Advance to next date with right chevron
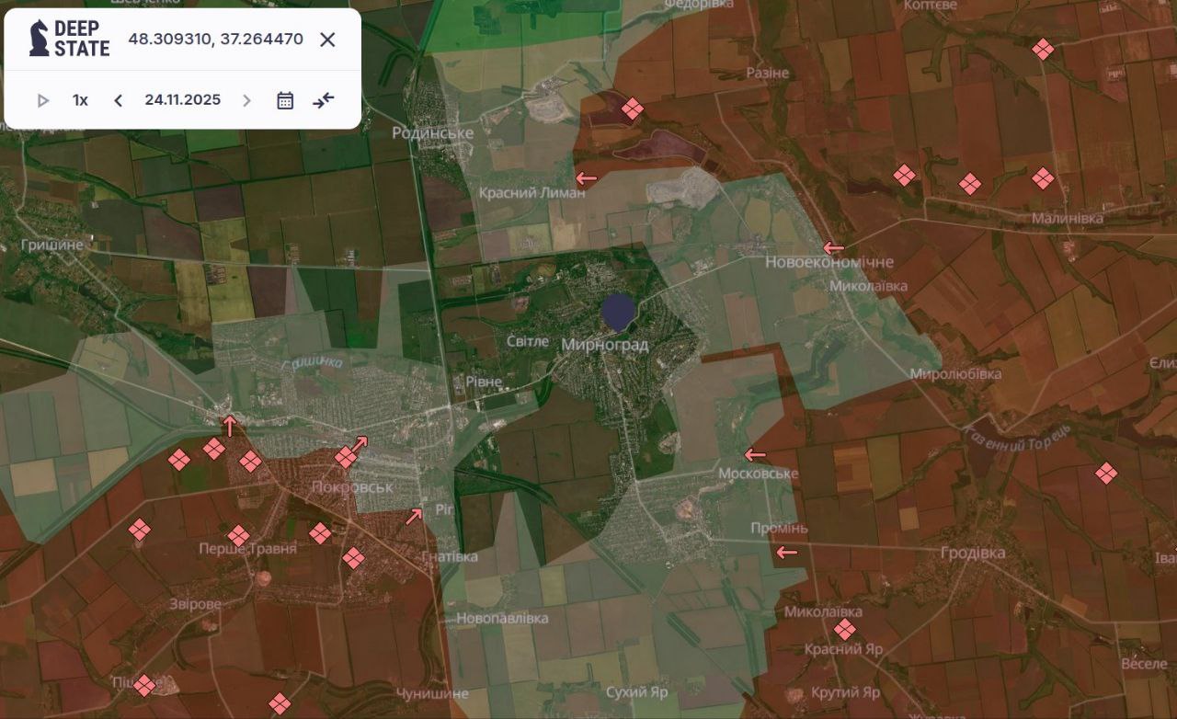Screen dimensions: 1177x719 click(246, 100)
